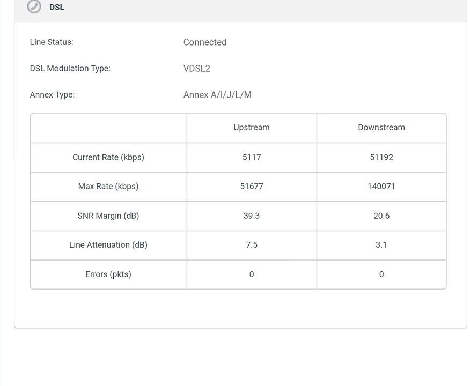Select the DSL Modulation Type label
470x386 pixels.
[x=70, y=69]
